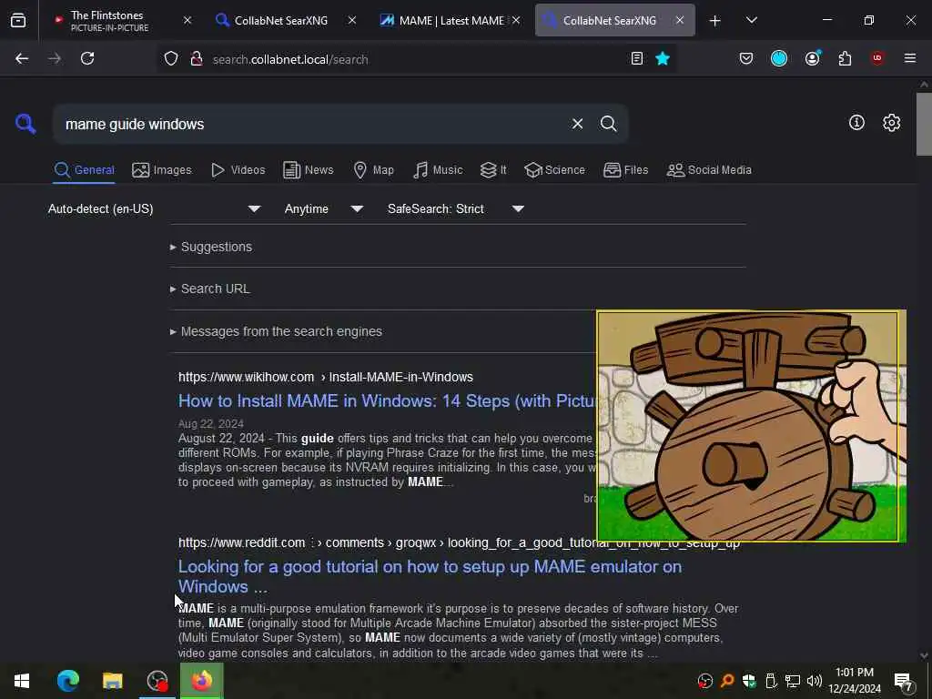Click the Firefox taskbar icon
This screenshot has height=699, width=932.
pyautogui.click(x=201, y=681)
